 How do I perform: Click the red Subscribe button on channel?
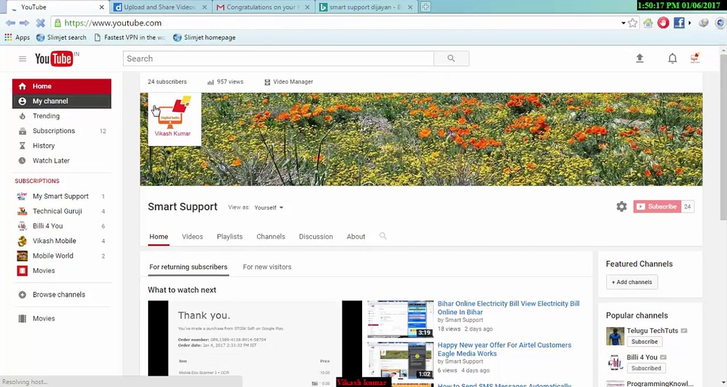point(657,206)
